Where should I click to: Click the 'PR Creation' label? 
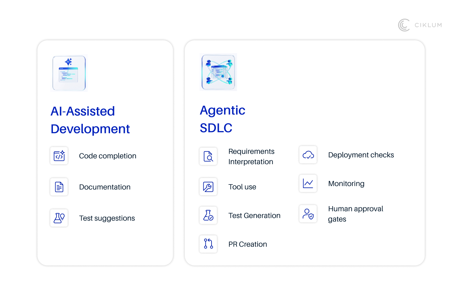[x=248, y=244]
